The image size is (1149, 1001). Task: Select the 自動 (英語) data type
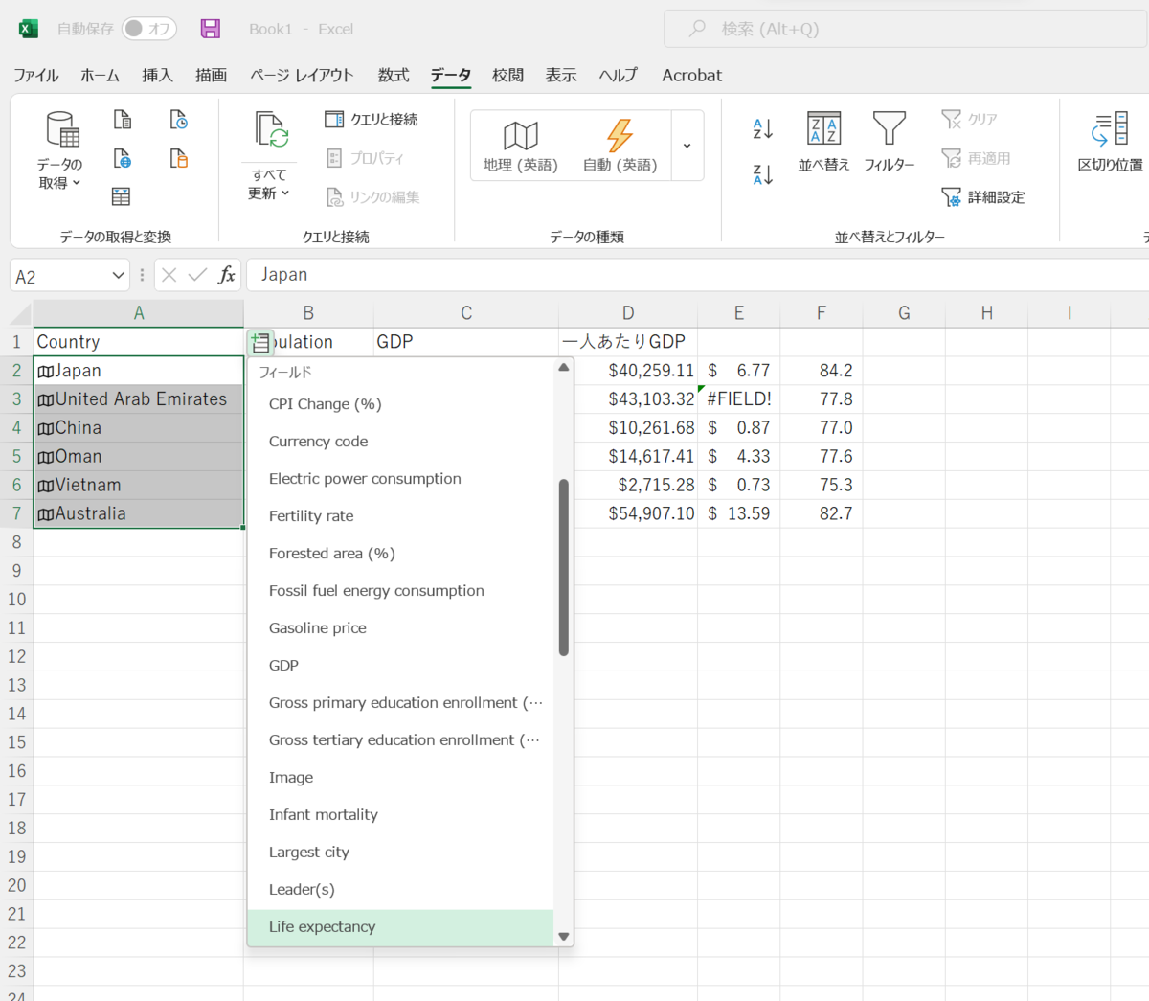620,145
